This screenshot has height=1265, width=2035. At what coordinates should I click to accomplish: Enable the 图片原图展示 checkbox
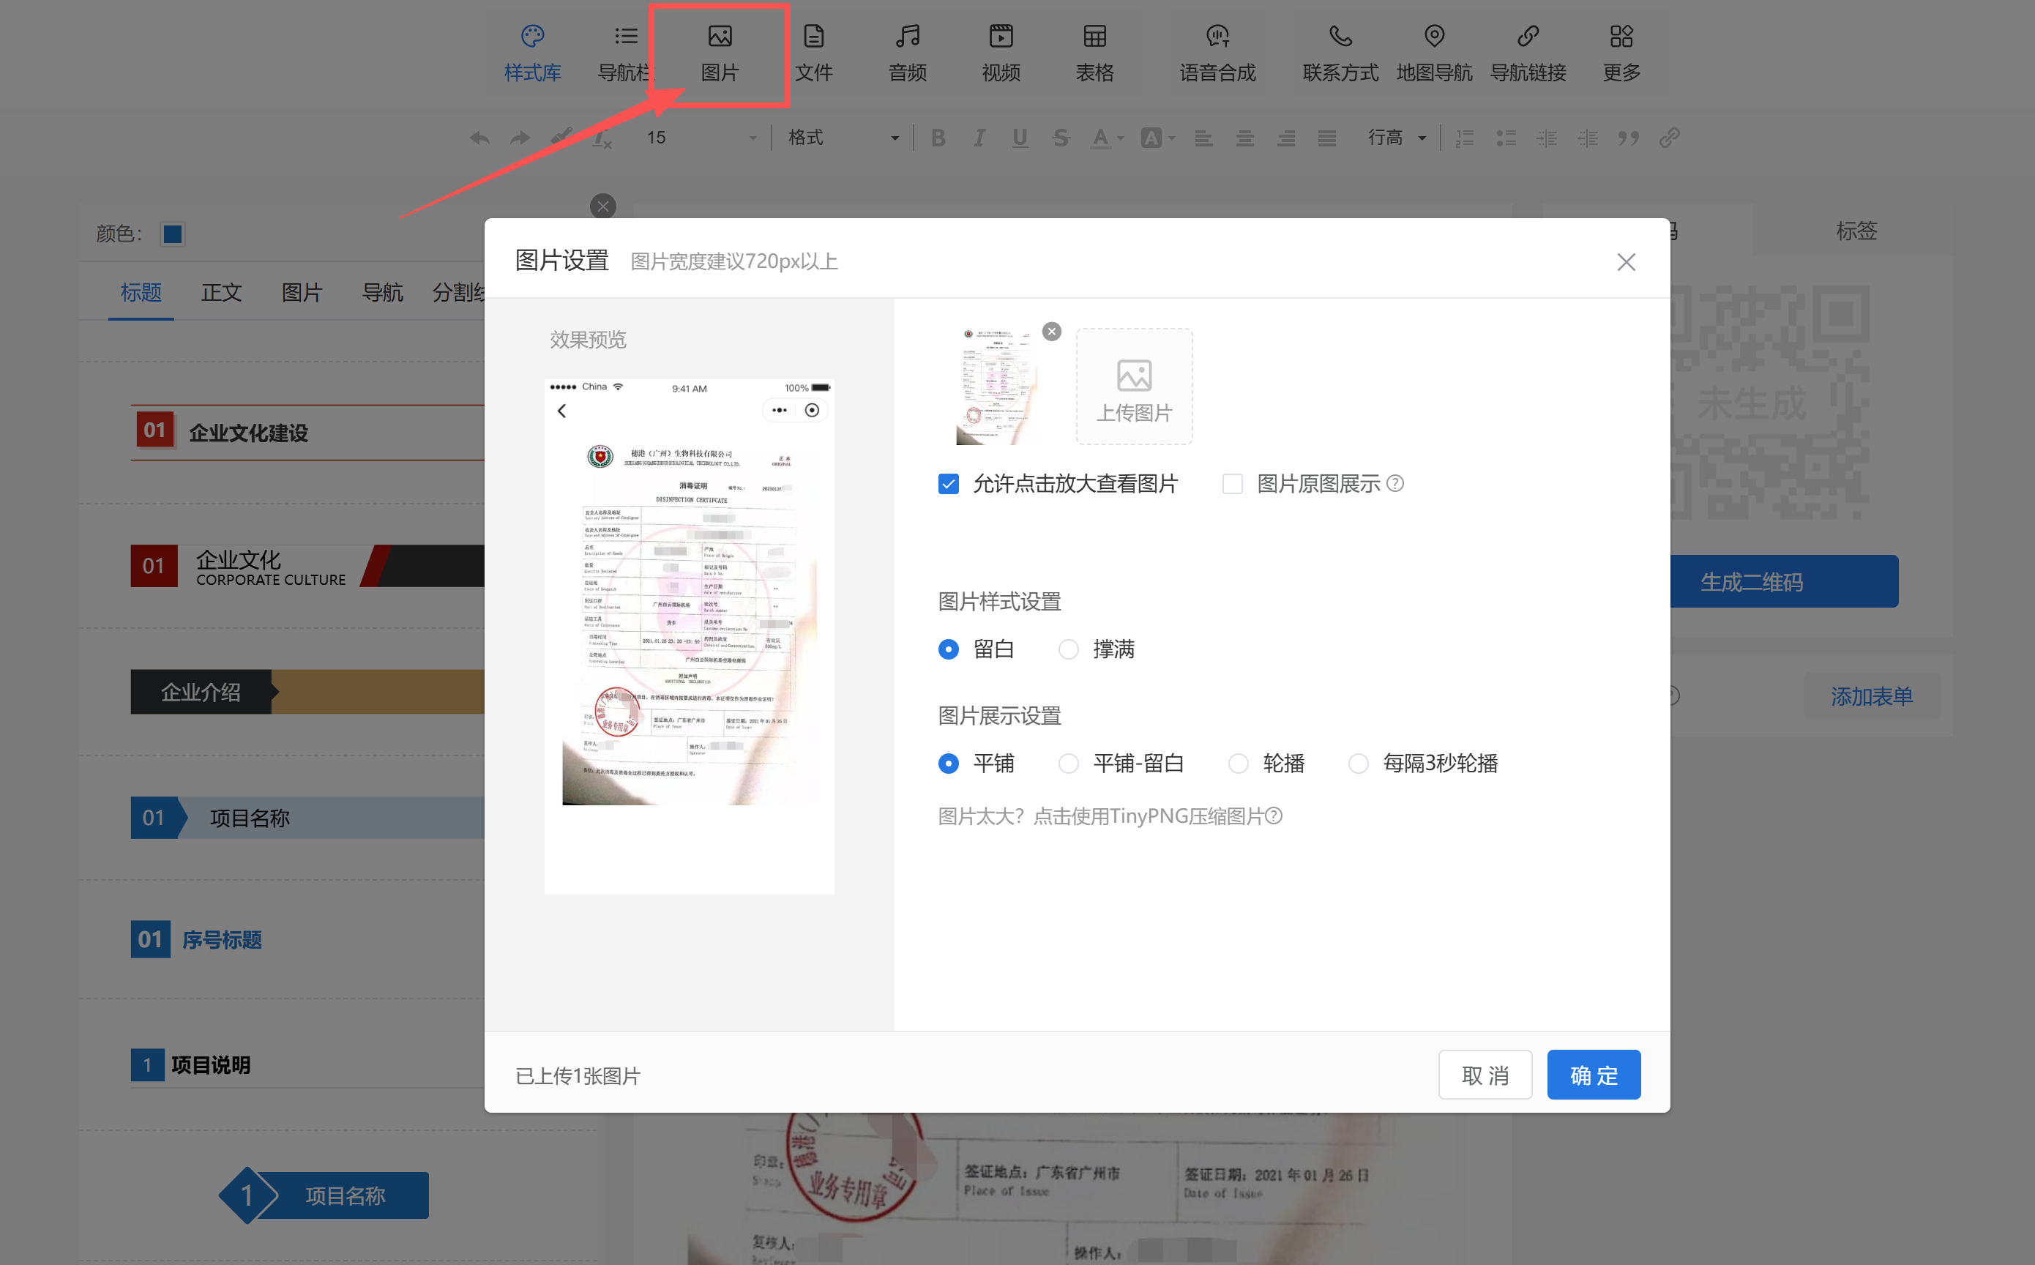(x=1231, y=484)
